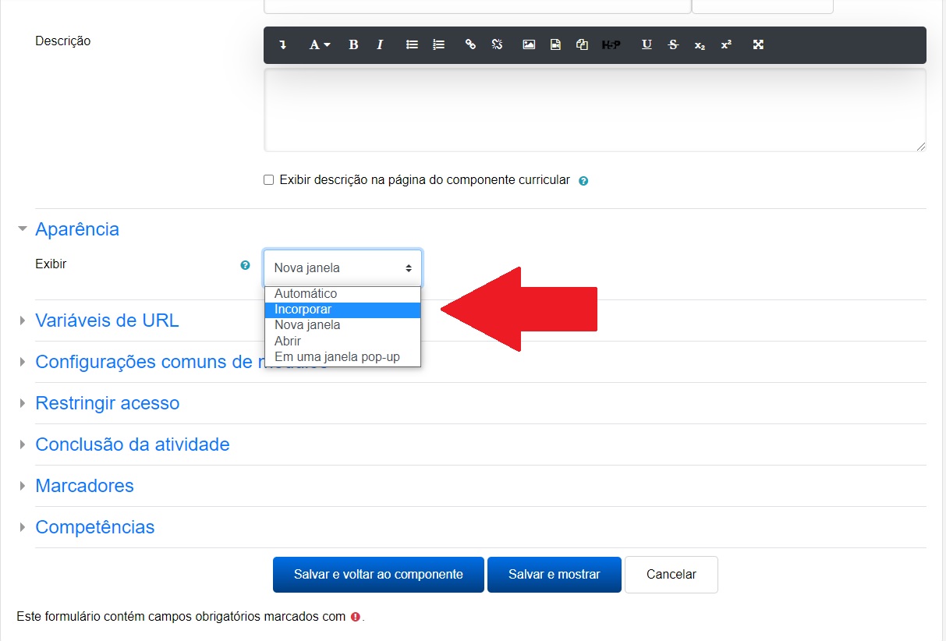Open the paragraph styles dropdown (A)
The image size is (946, 641).
click(x=319, y=45)
